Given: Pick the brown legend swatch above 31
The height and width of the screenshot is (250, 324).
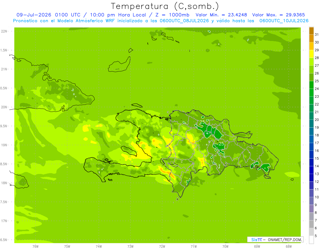Looking at the screenshot, I should point(311,31).
